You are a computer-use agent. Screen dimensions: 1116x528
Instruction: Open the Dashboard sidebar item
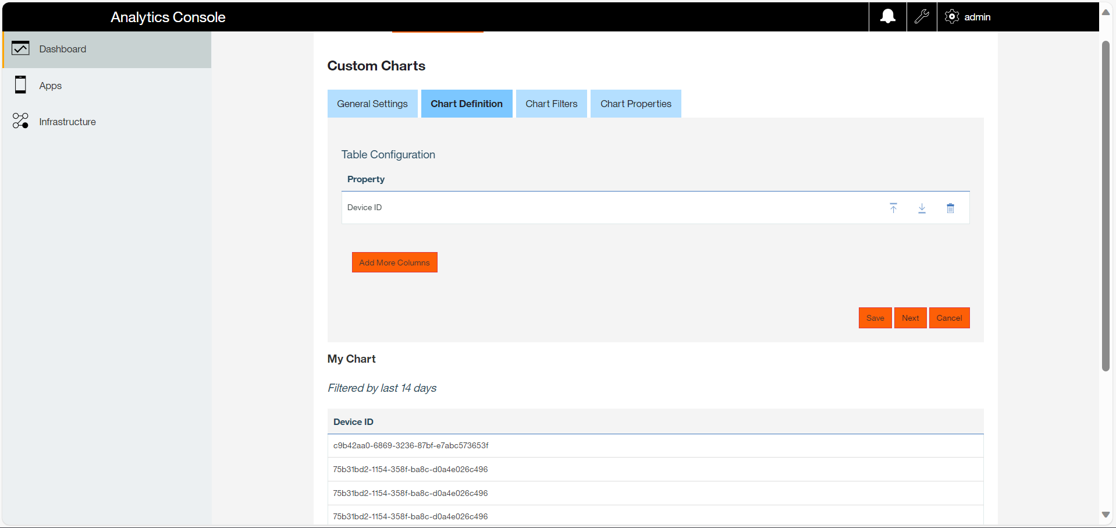(107, 49)
